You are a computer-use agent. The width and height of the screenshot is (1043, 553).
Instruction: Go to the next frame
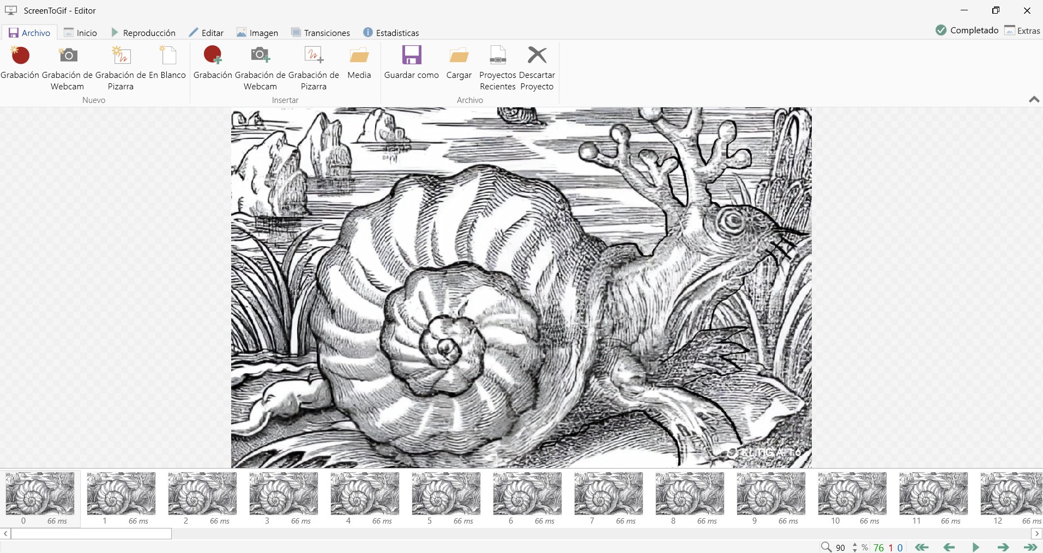1003,547
